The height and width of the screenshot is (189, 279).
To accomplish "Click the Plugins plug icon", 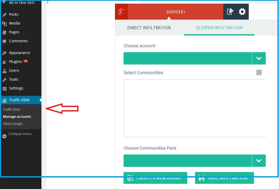I will 4,62.
